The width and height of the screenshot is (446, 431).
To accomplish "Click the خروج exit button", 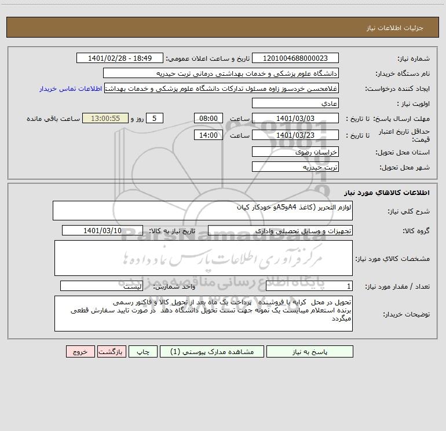I will point(80,352).
